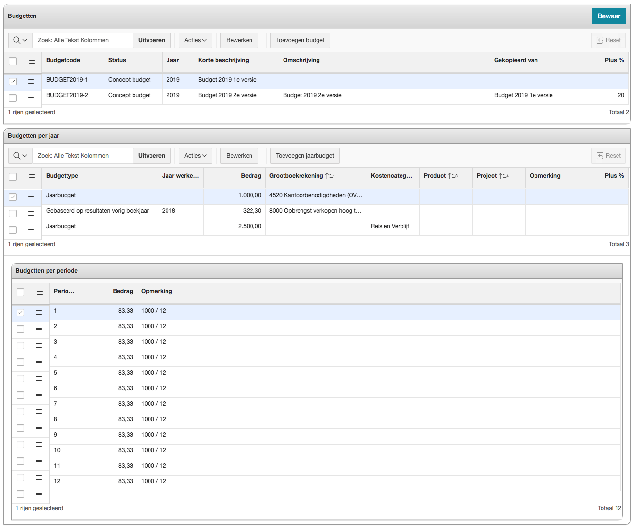Run the search with Uitvoeren in Budgetten
Viewport: 635px width, 527px height.
[x=151, y=40]
